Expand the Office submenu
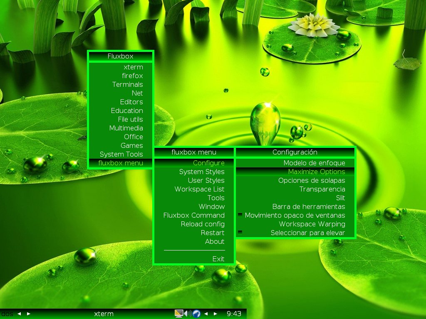Viewport: 426px width, 319px height. 120,137
